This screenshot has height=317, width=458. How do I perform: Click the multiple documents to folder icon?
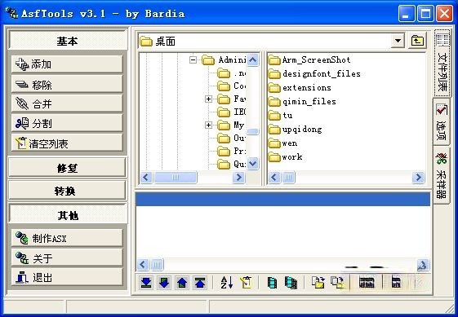pyautogui.click(x=338, y=282)
